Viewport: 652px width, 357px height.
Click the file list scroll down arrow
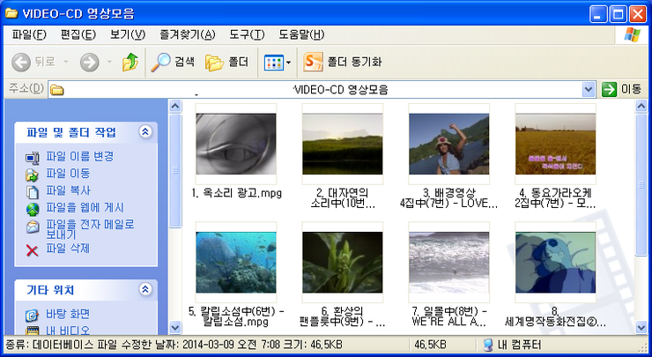(641, 327)
